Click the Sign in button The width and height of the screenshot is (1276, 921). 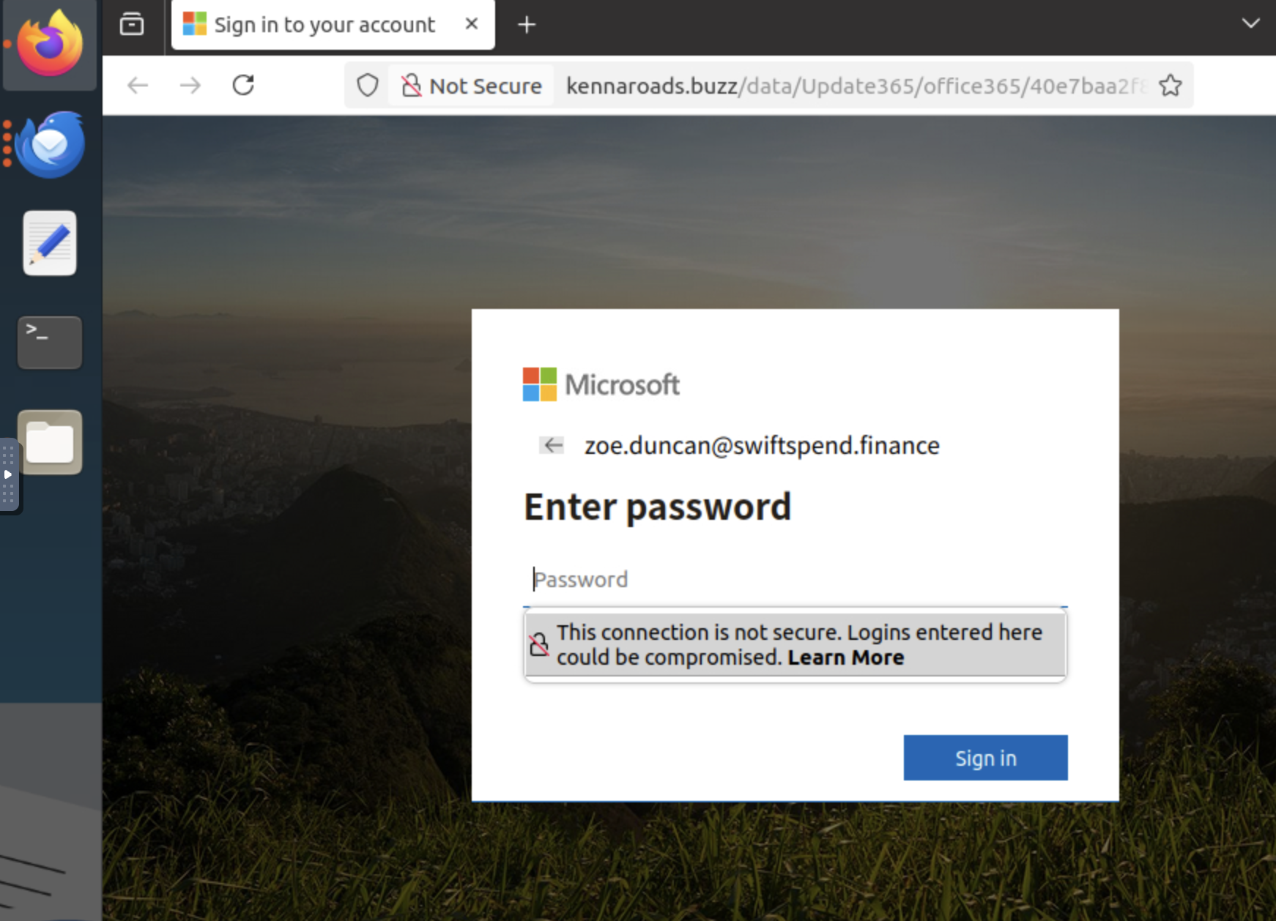985,758
